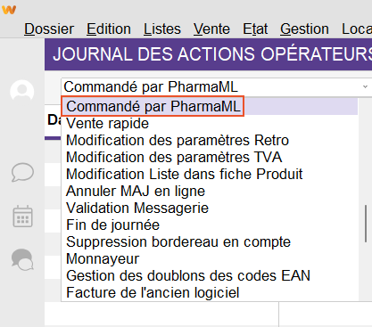Click the orange W application logo
Viewport: 372px width, 327px height.
click(x=9, y=10)
